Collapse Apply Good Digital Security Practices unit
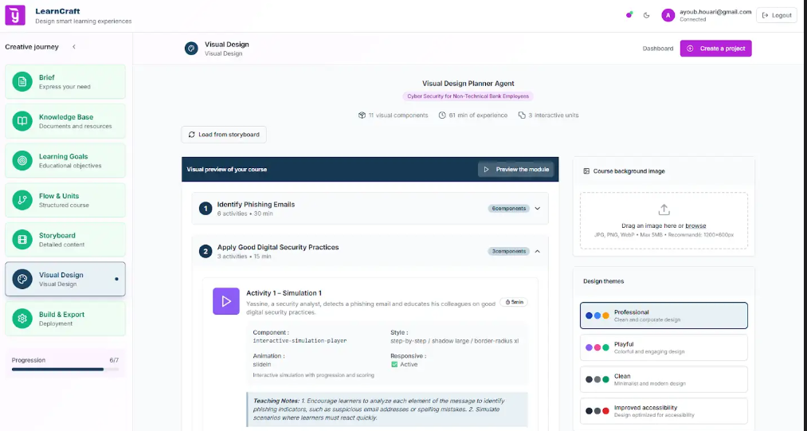Viewport: 807px width, 431px height. (537, 251)
